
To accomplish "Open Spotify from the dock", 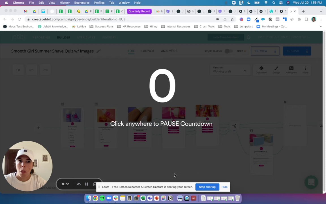I will pyautogui.click(x=102, y=198).
